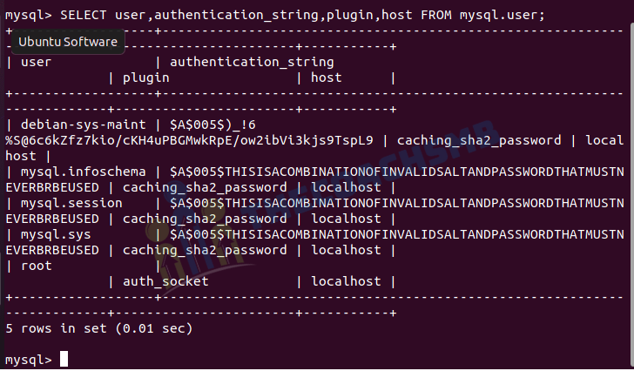
Task: Click the mysql.session user entry
Action: [71, 203]
